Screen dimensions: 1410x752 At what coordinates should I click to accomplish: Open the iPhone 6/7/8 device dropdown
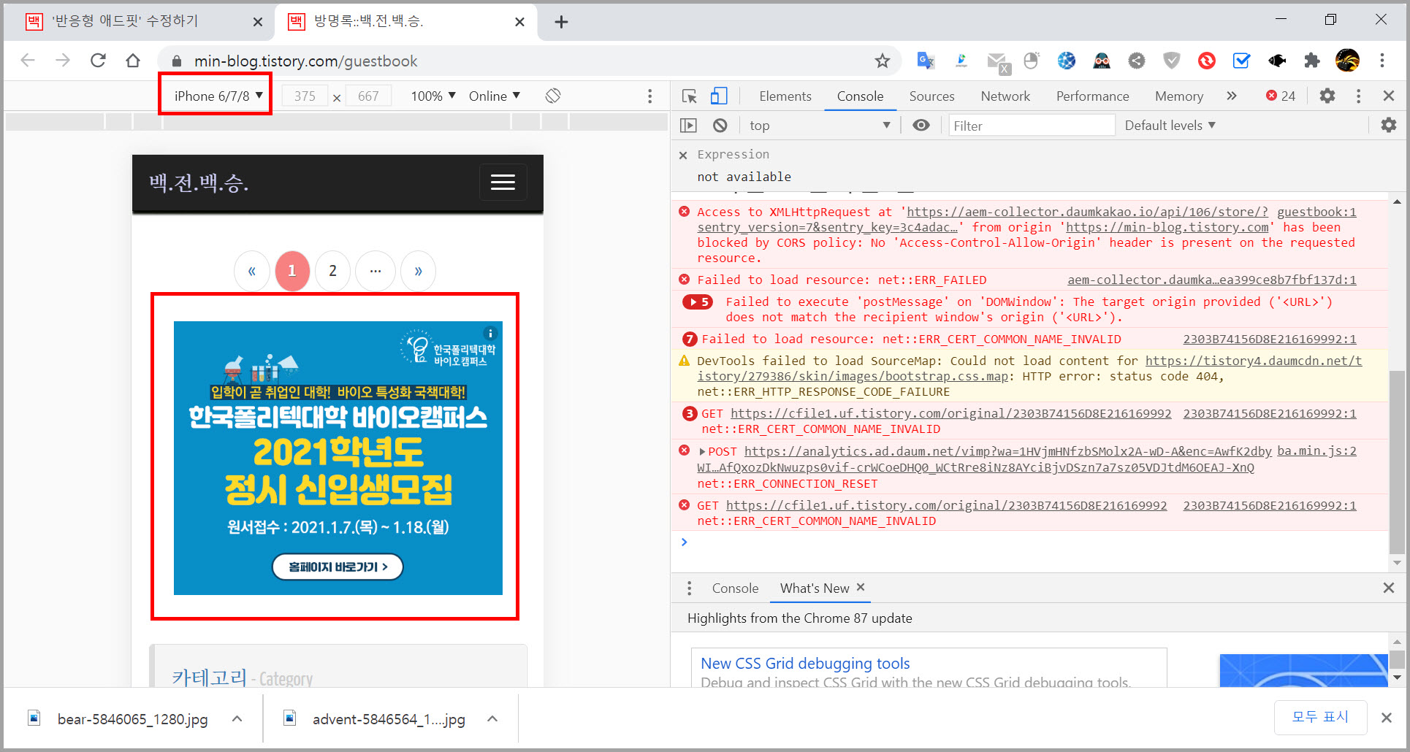[x=218, y=96]
